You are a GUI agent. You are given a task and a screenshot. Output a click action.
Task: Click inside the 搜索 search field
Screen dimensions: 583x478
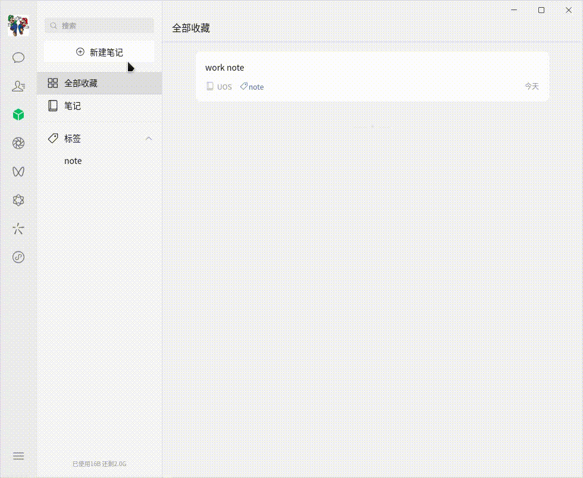pos(99,26)
